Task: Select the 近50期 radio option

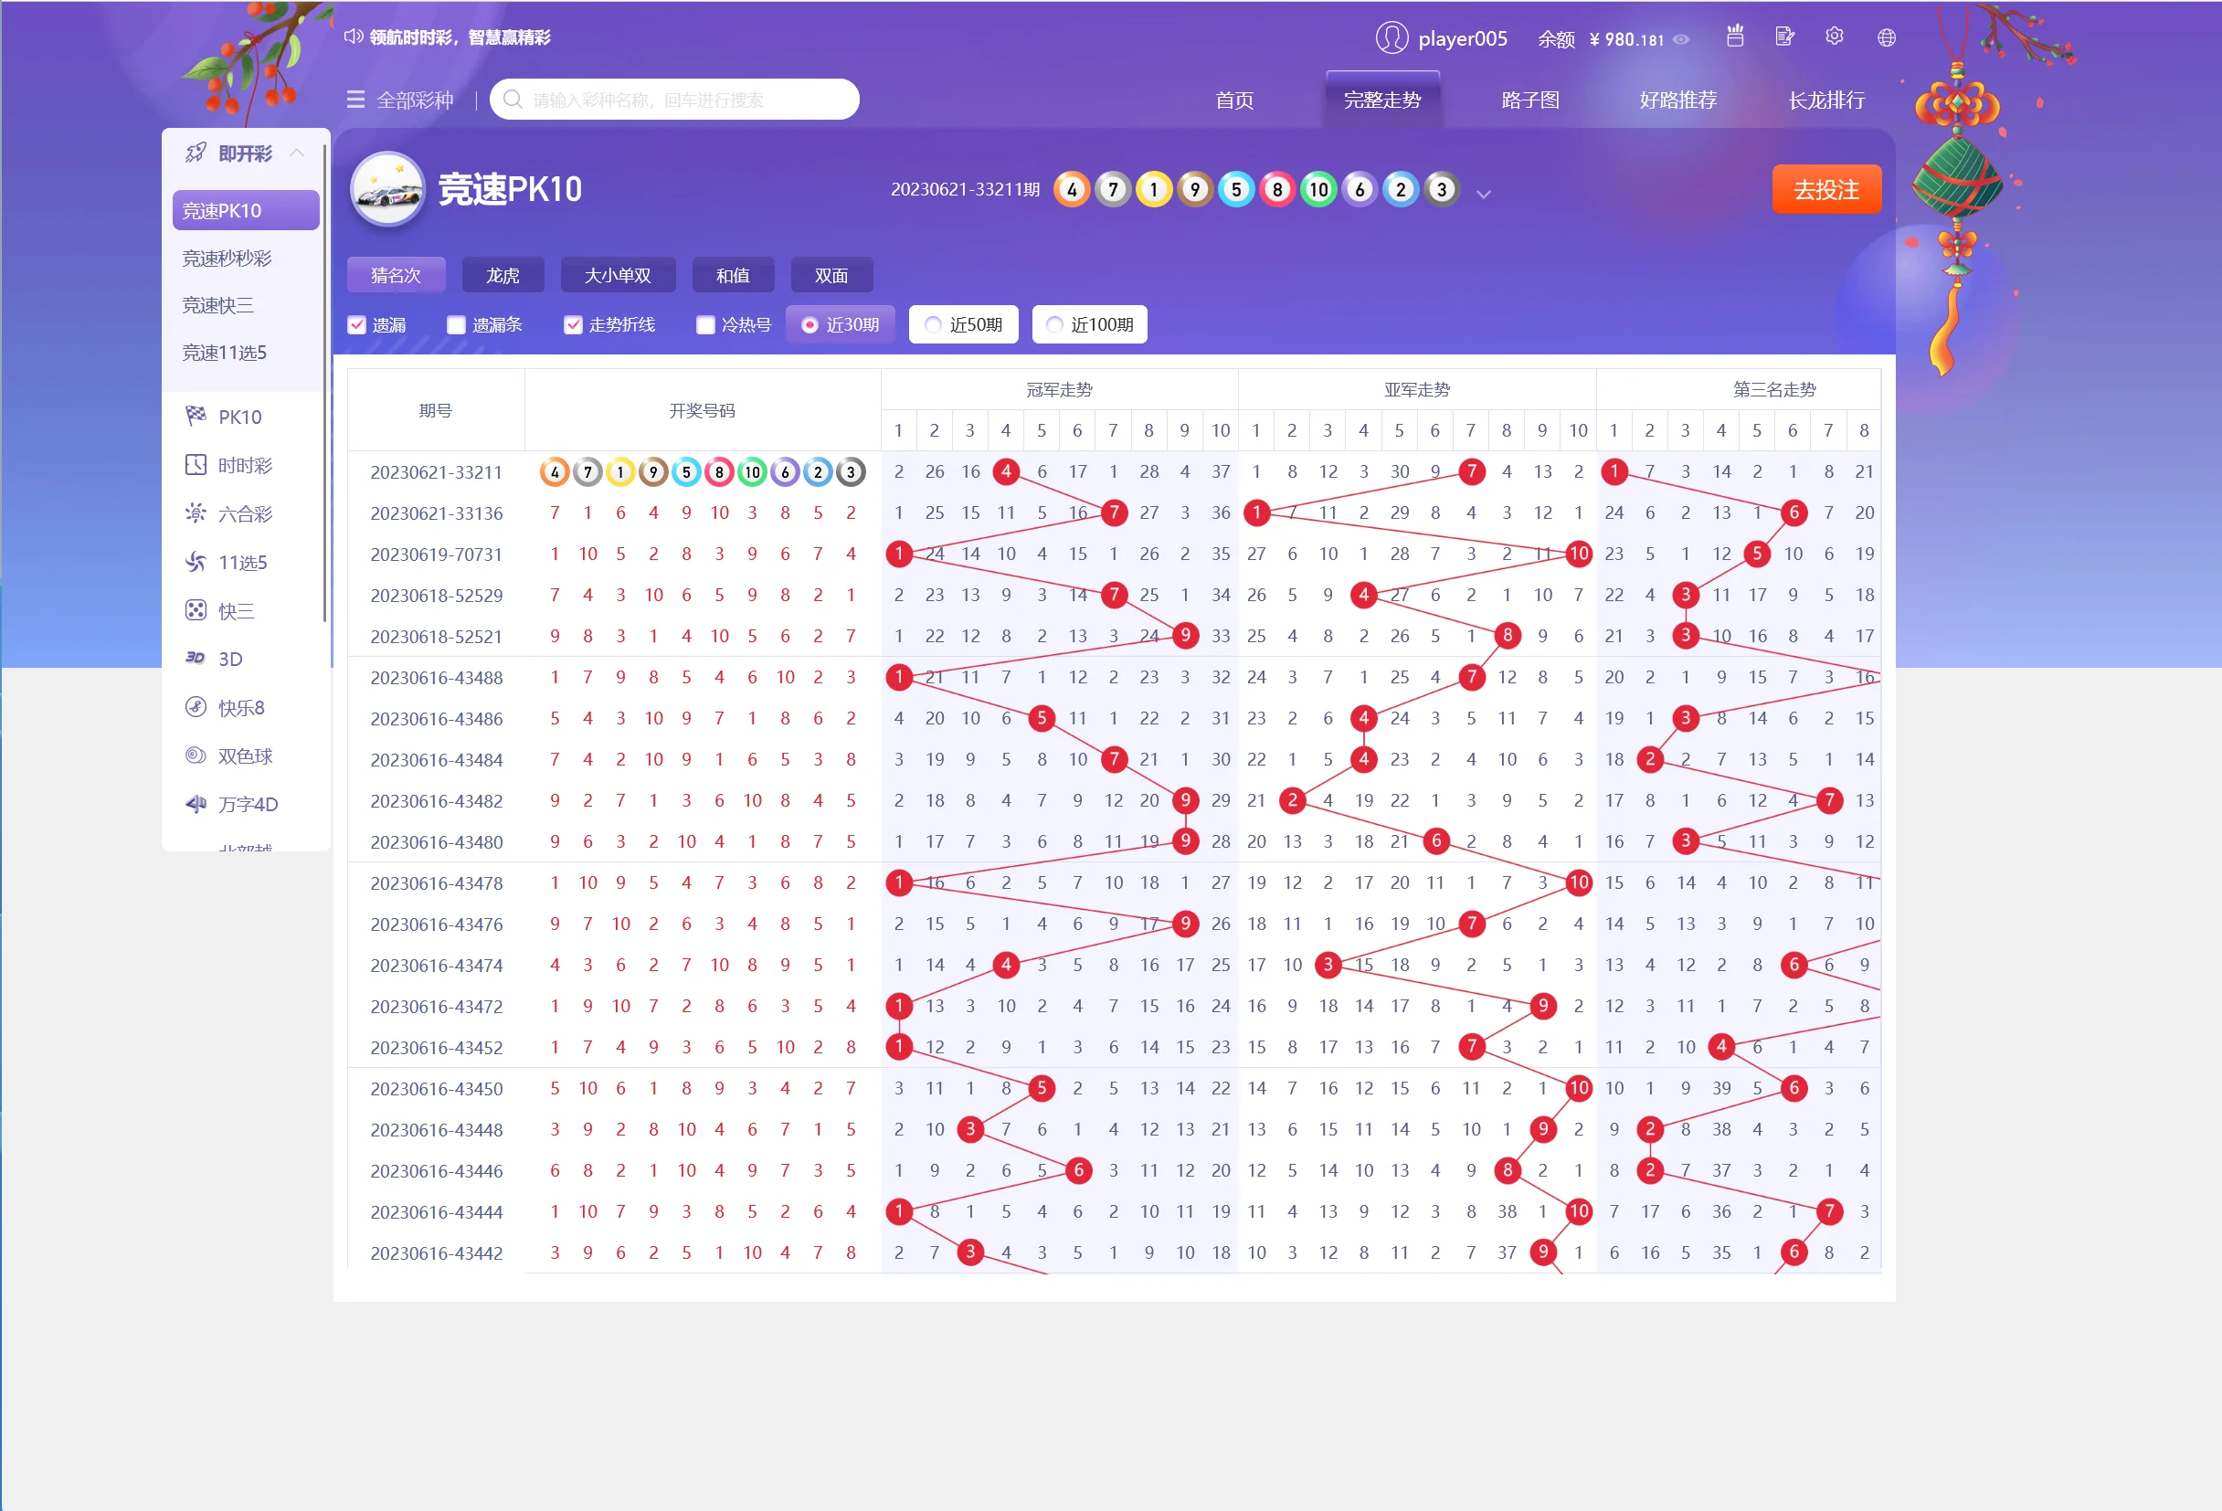Action: point(933,325)
